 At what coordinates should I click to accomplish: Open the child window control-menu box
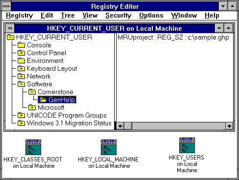[x=10, y=28]
